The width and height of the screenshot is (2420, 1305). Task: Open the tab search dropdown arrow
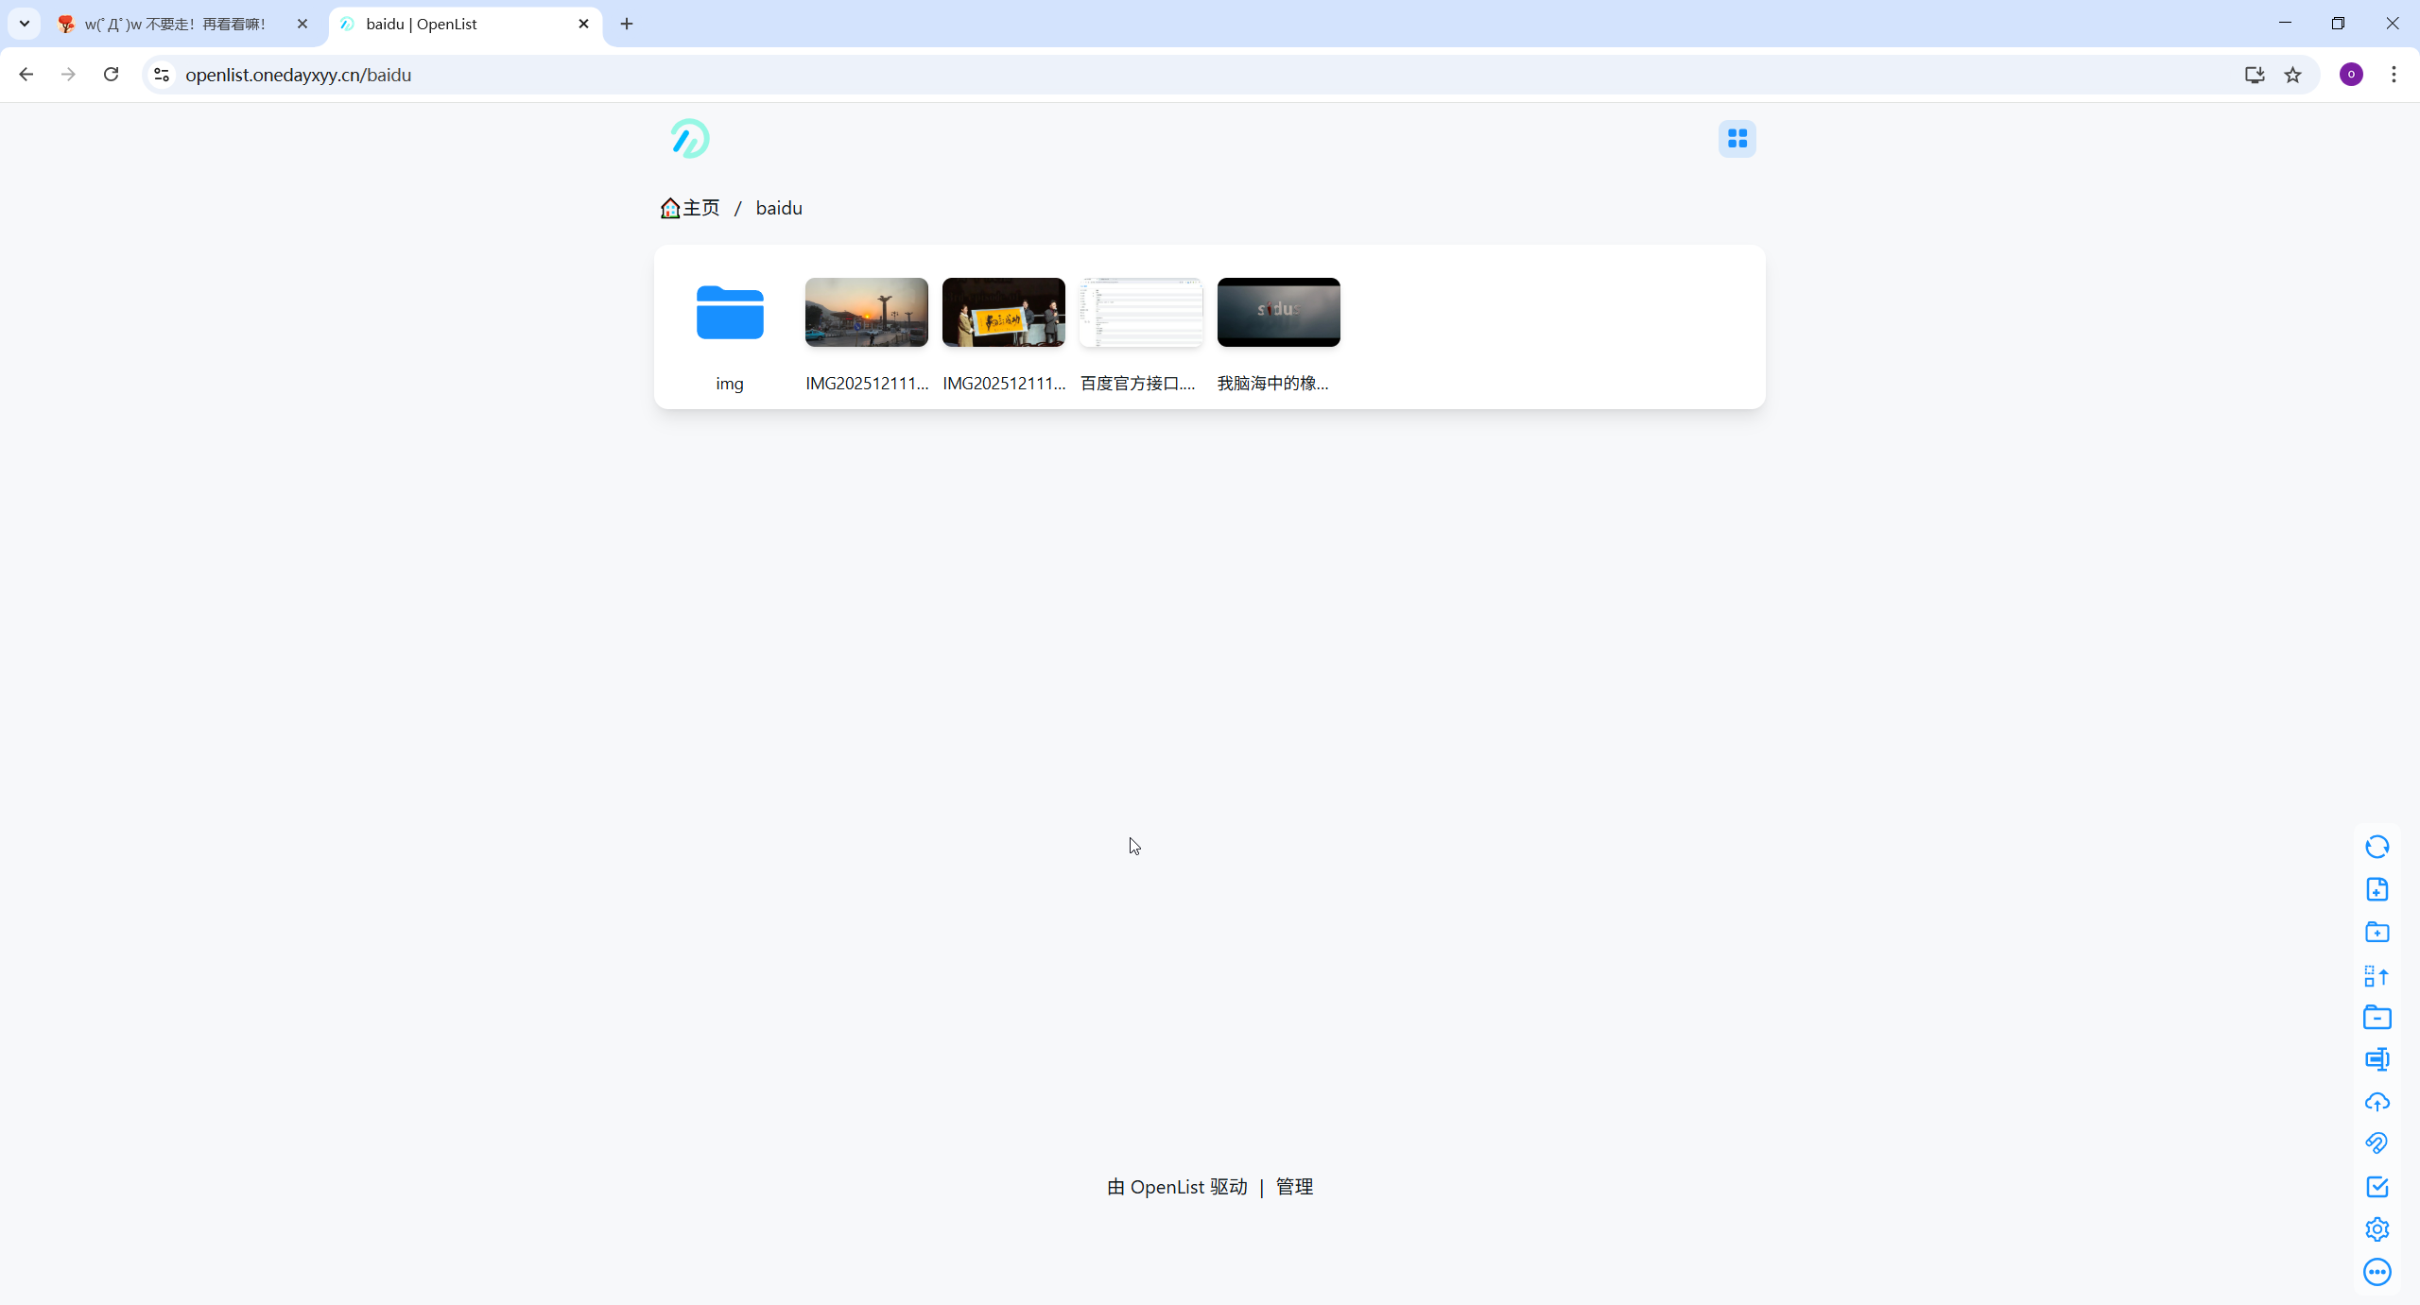coord(25,24)
